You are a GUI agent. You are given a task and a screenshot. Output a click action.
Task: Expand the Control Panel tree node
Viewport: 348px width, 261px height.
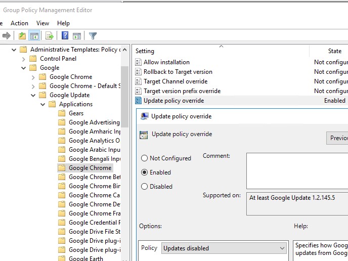coord(24,59)
